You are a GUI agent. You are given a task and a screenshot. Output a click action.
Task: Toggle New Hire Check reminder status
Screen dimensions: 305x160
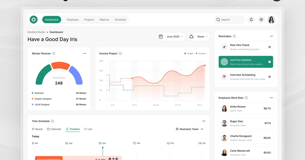point(269,47)
